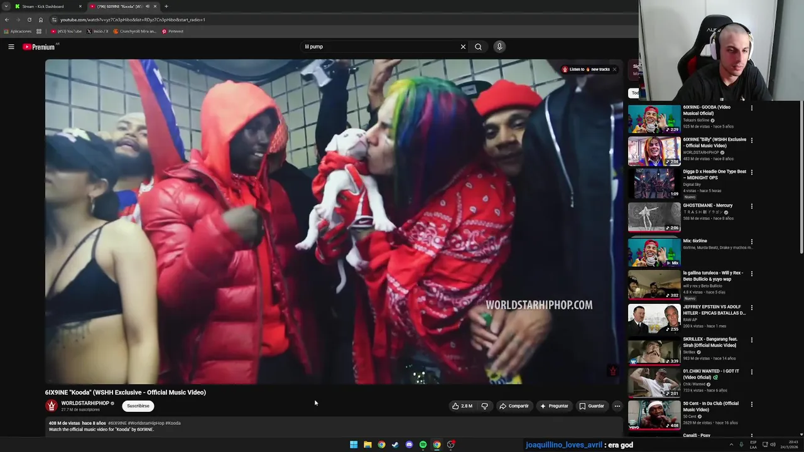The width and height of the screenshot is (804, 452).
Task: Open options menu for gallina turuleca video
Action: point(751,274)
